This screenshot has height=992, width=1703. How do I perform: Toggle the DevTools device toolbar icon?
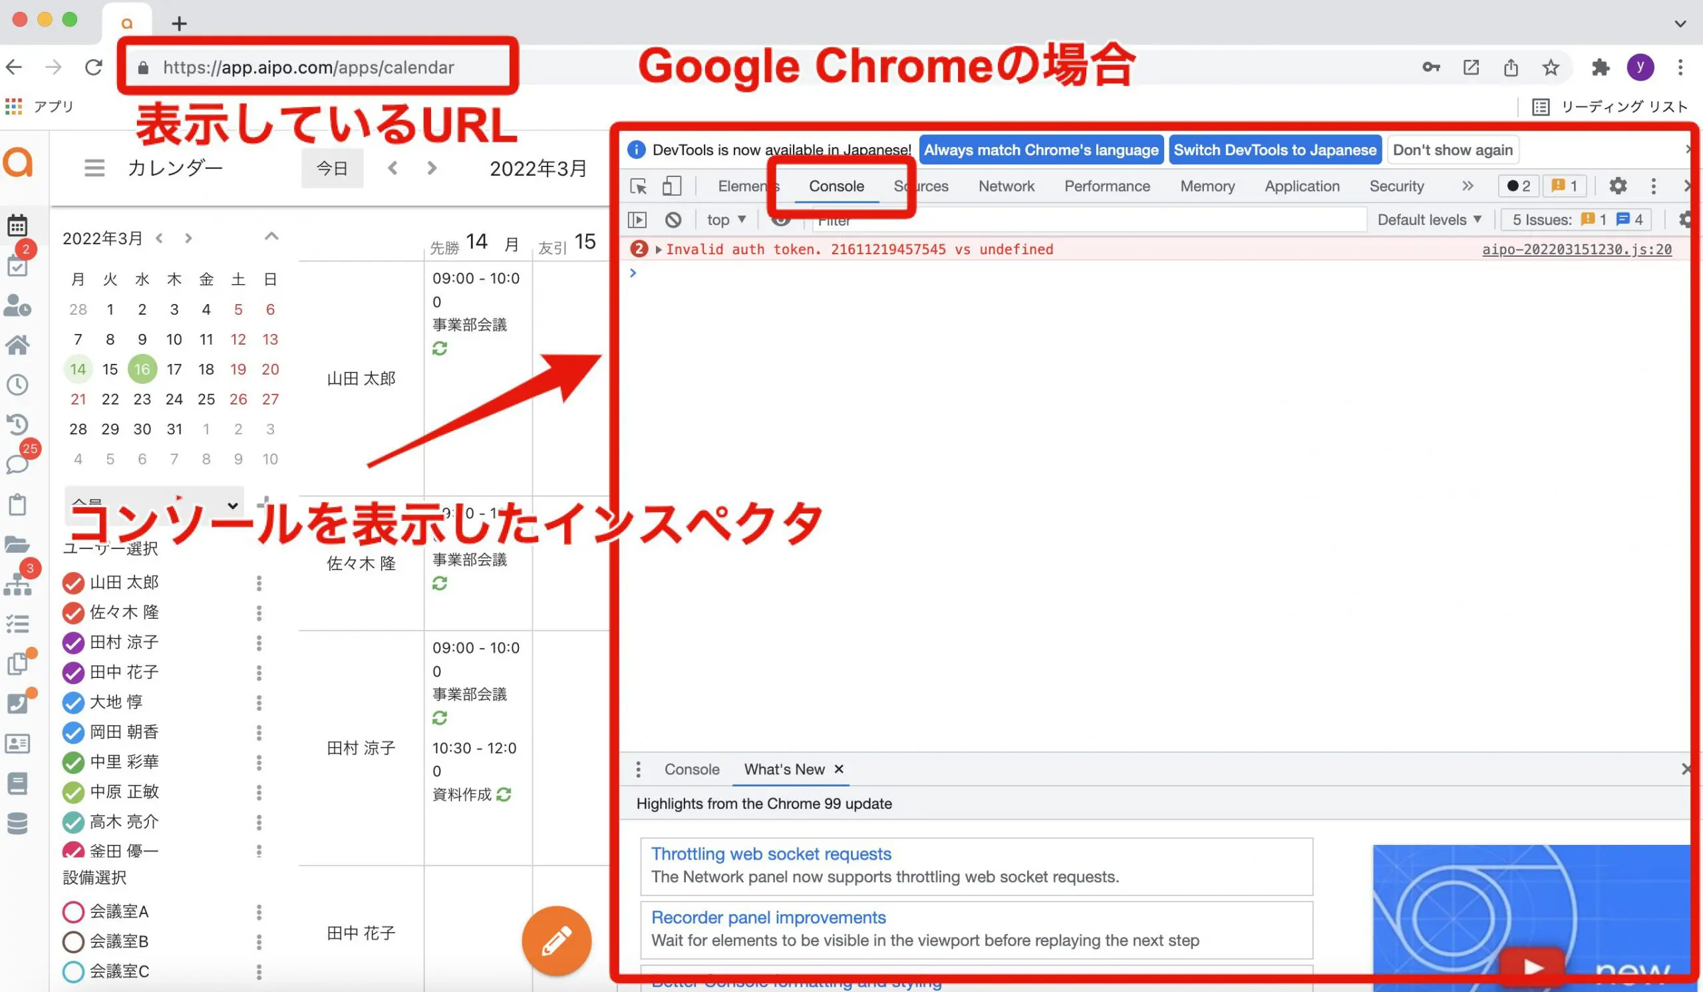671,186
